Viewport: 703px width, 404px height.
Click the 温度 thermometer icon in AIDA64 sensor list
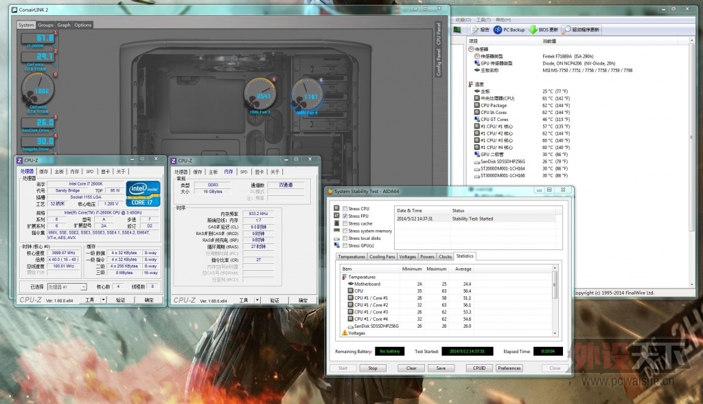click(470, 84)
